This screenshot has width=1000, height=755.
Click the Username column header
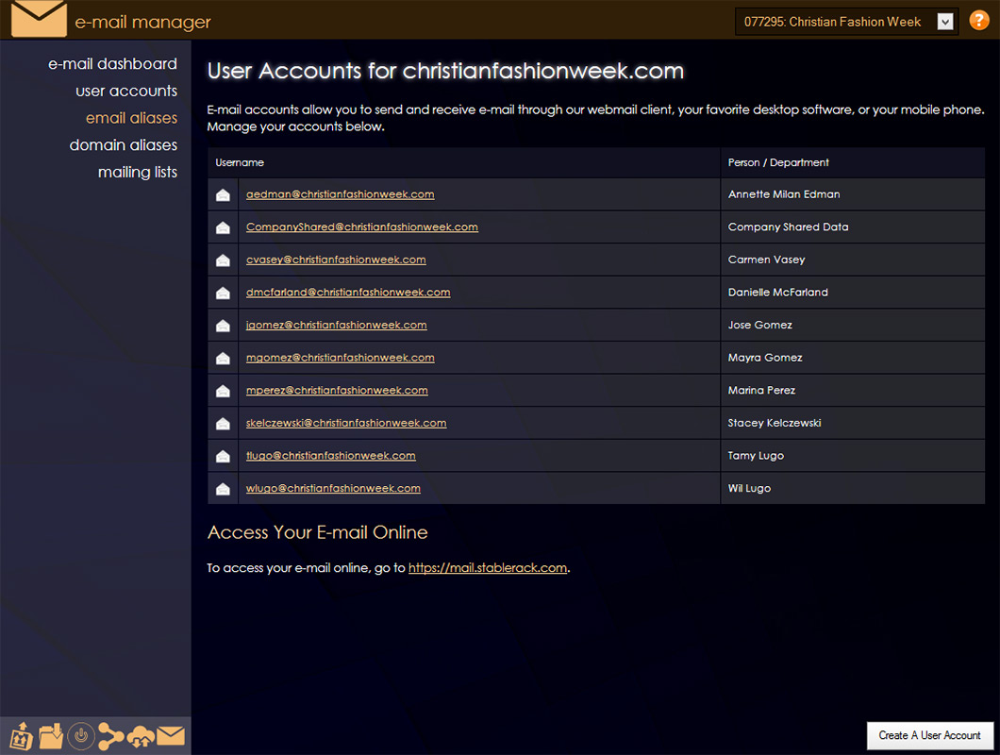point(240,163)
